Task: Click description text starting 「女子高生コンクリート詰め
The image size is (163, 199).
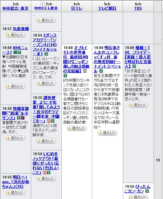Action: (x=138, y=85)
